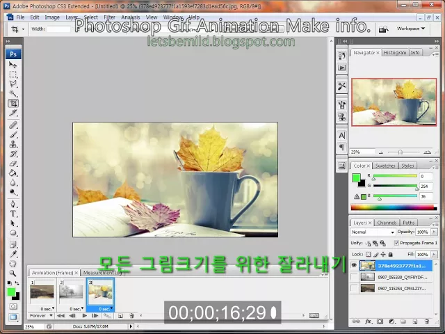This screenshot has width=445, height=334.
Task: Open the Image menu
Action: click(x=52, y=17)
